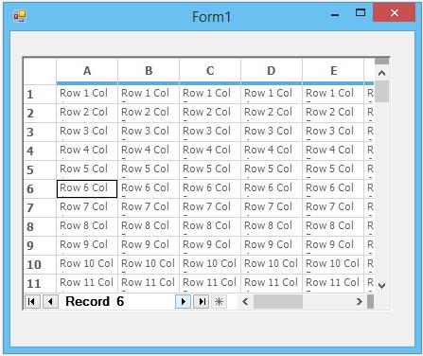Click the vertical scrollbar thumb
This screenshot has width=423, height=356.
click(381, 91)
